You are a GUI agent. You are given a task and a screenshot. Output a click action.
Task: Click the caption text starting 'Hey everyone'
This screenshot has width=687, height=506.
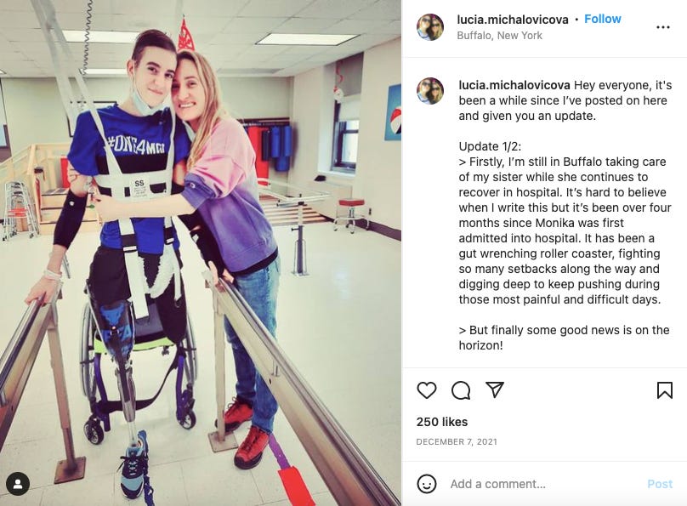click(565, 100)
